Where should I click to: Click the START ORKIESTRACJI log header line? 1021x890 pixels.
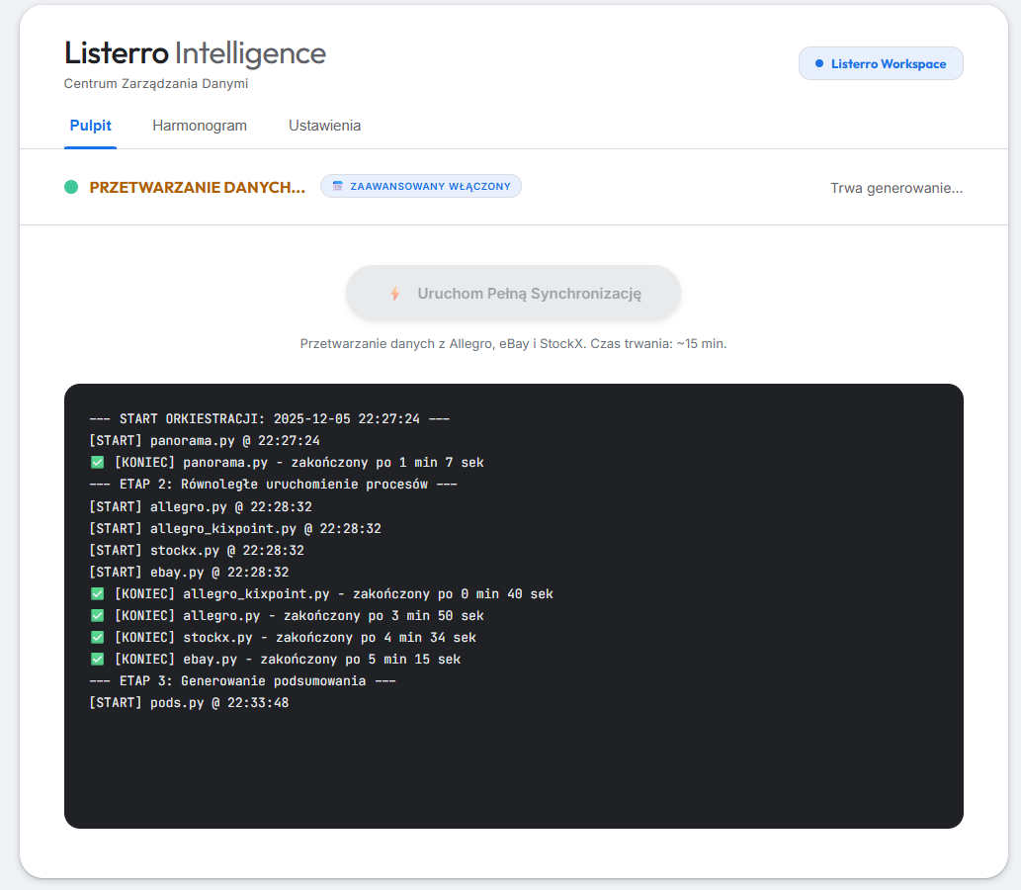pos(269,419)
